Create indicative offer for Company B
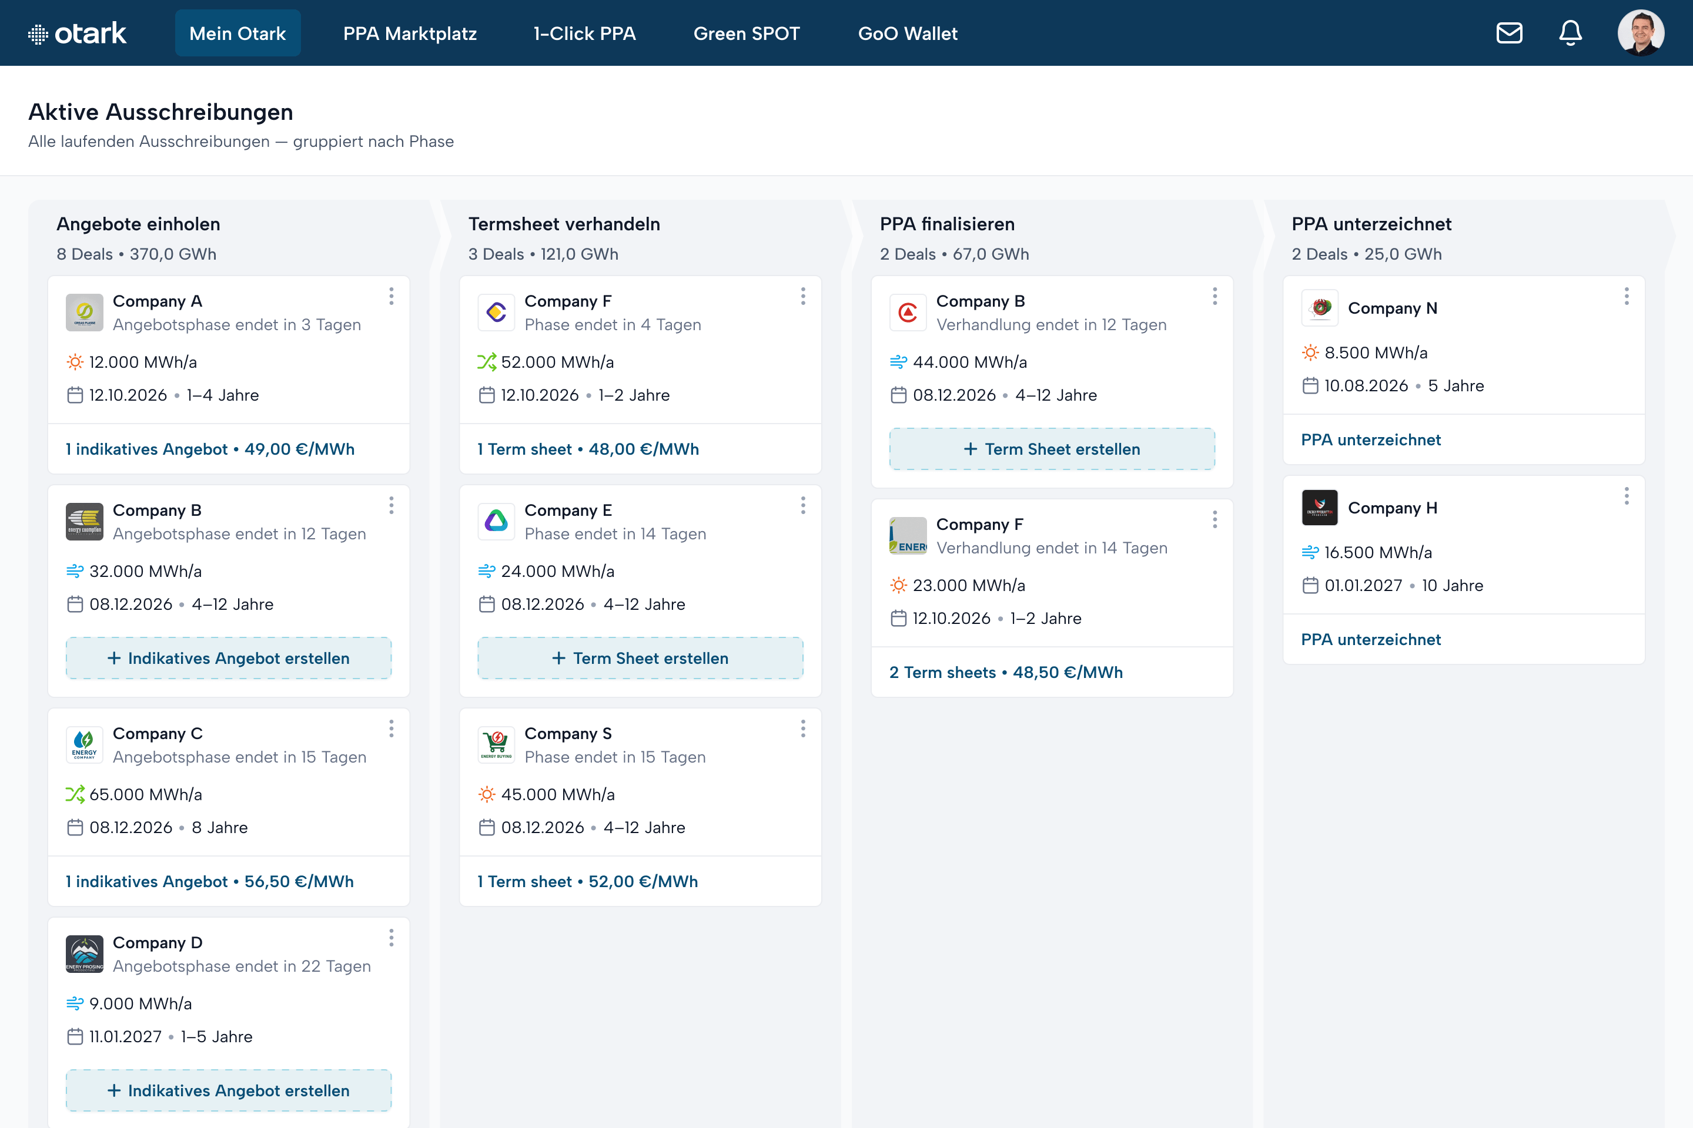The width and height of the screenshot is (1693, 1128). (229, 658)
